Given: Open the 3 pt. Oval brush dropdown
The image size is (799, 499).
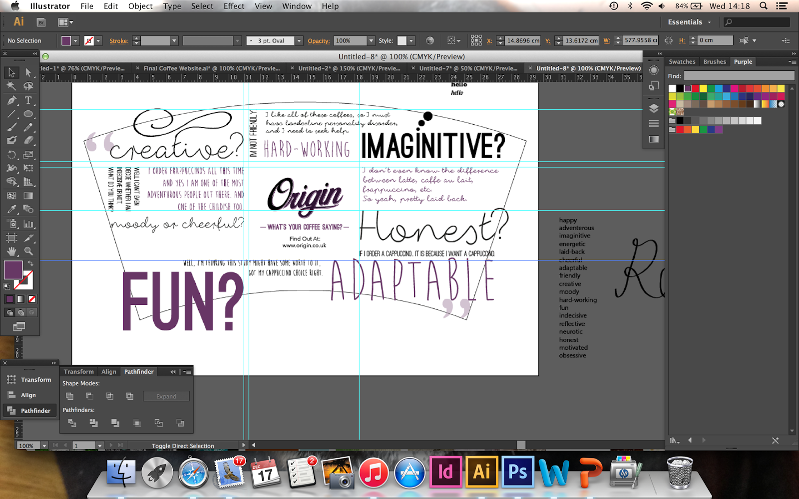Looking at the screenshot, I should point(299,41).
